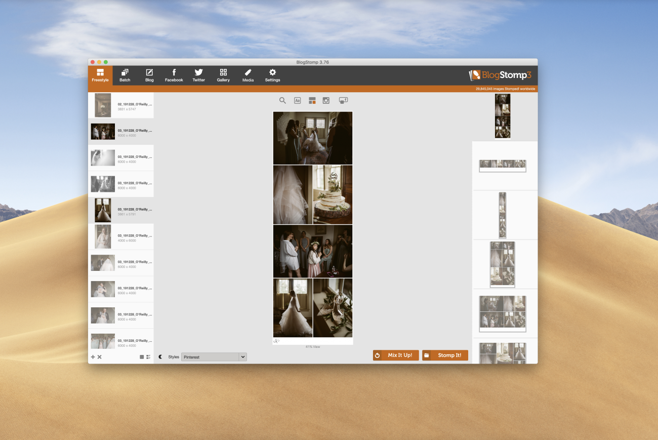Image resolution: width=658 pixels, height=440 pixels.
Task: Click the magnifying glass zoom icon
Action: [282, 101]
